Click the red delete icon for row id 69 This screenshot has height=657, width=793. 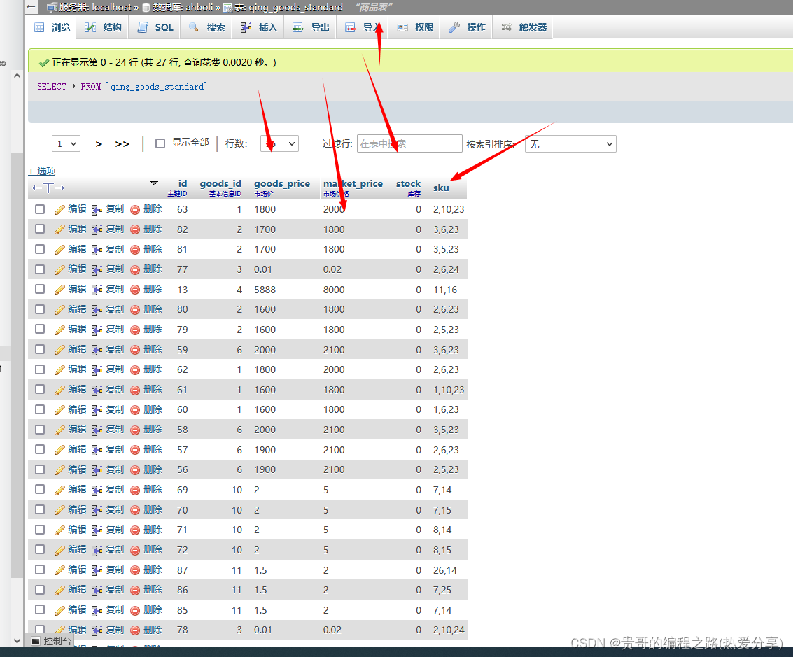click(135, 490)
